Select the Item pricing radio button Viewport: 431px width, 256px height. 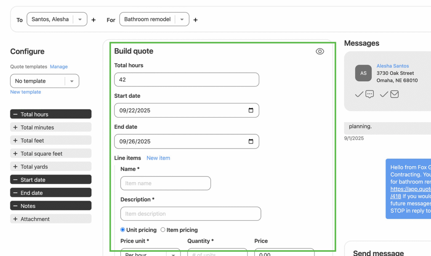pyautogui.click(x=163, y=230)
